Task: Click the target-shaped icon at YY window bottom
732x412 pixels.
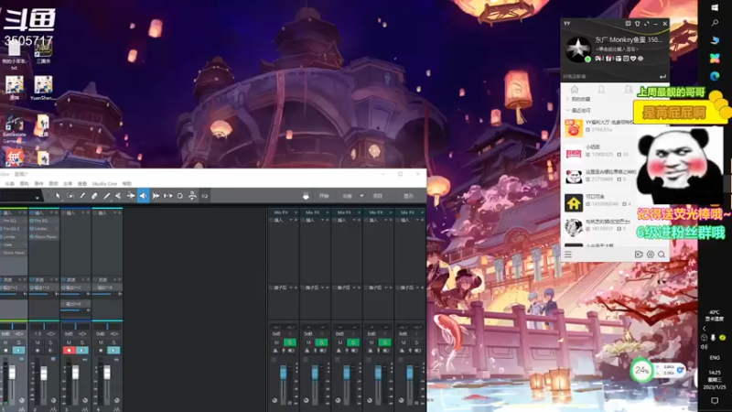Action: pyautogui.click(x=651, y=255)
